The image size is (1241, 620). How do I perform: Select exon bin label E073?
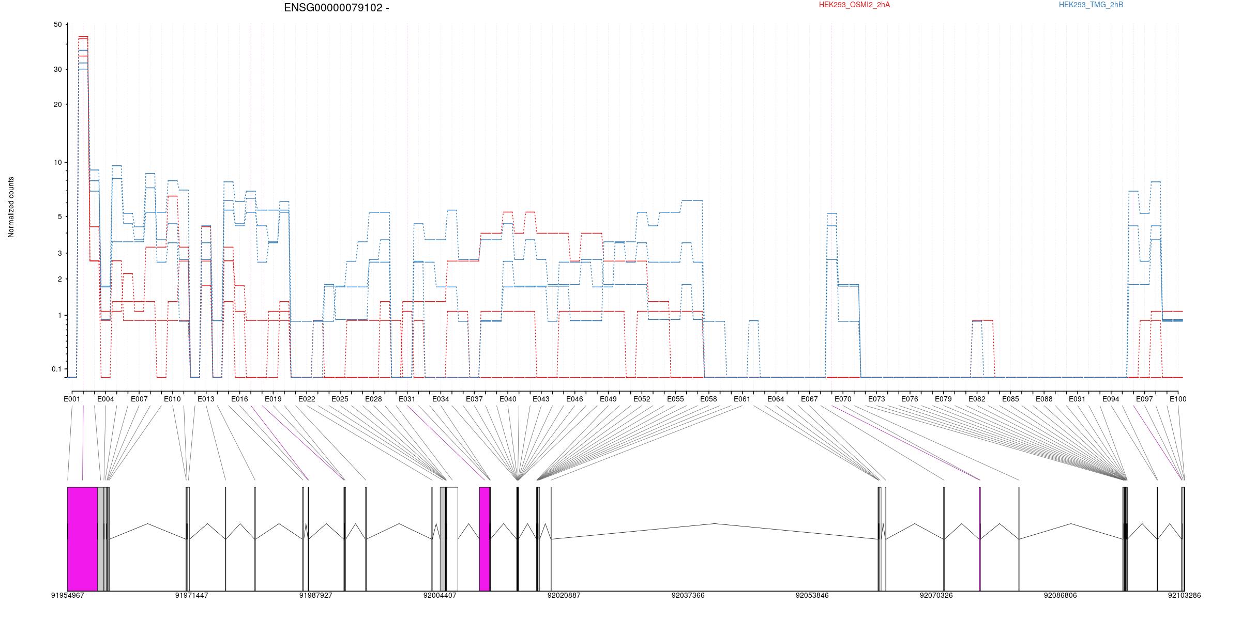(876, 399)
